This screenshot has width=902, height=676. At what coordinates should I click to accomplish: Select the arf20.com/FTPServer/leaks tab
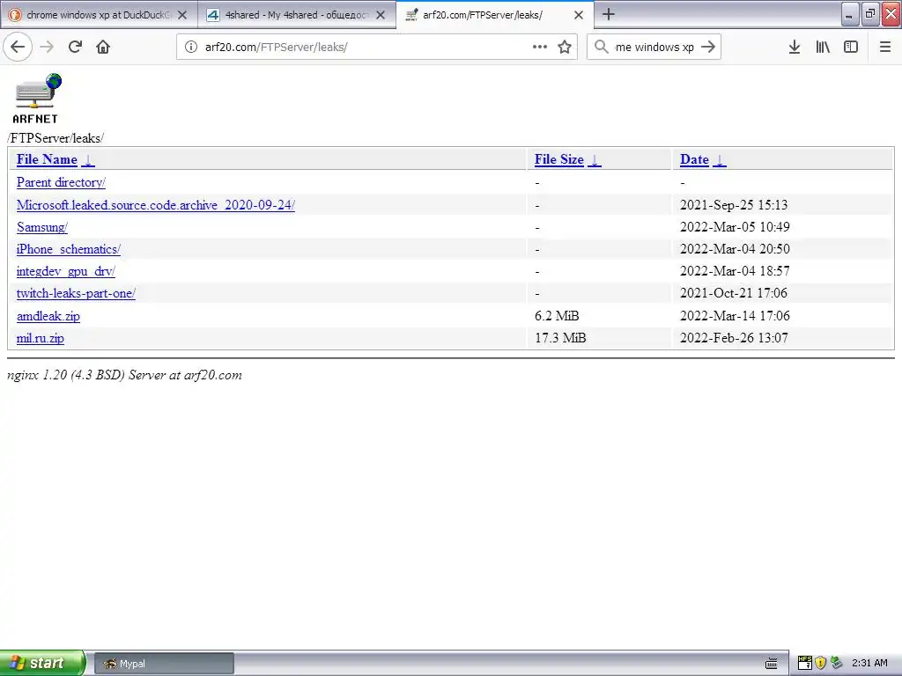(495, 15)
